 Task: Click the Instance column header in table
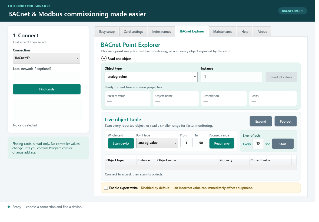click(146, 160)
